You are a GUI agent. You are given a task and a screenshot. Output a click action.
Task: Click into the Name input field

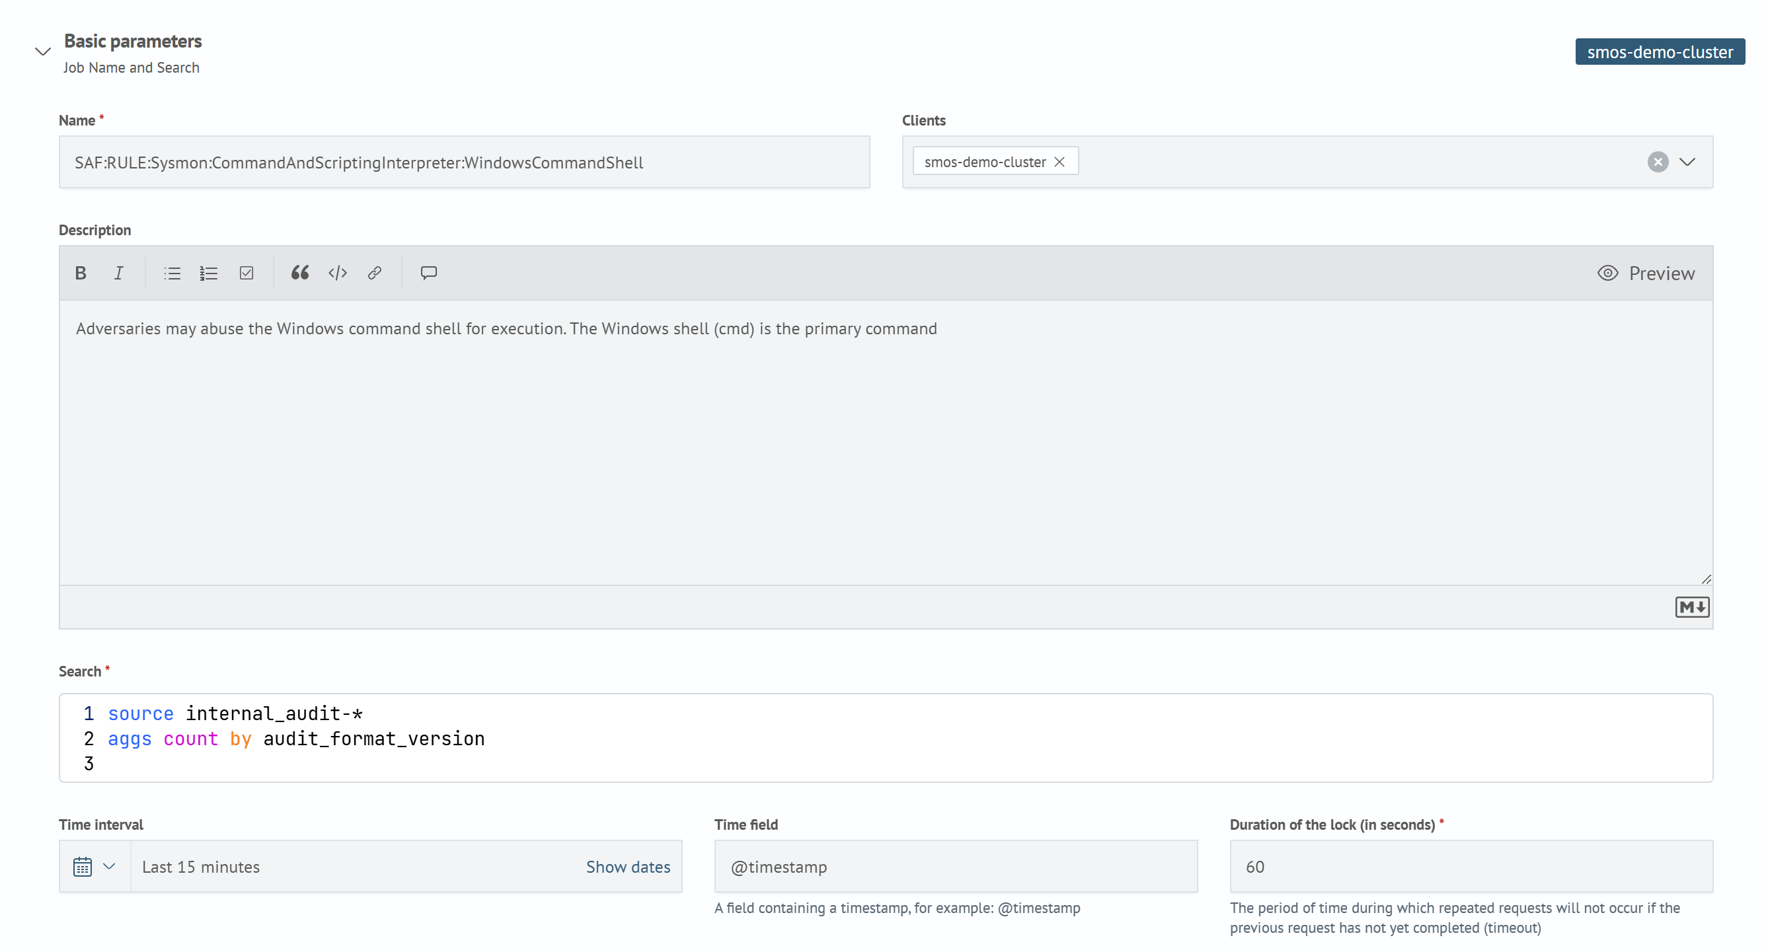(464, 163)
